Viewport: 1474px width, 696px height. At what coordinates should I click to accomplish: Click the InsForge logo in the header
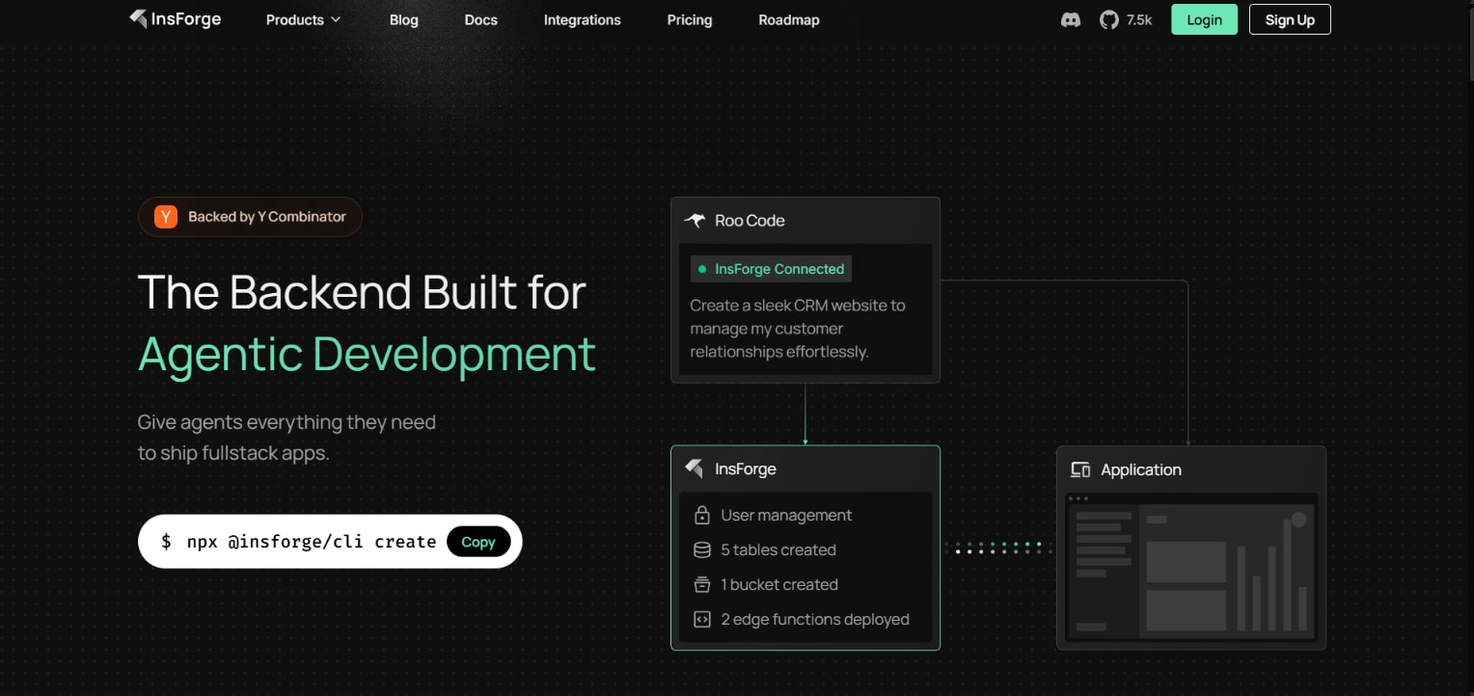click(176, 19)
